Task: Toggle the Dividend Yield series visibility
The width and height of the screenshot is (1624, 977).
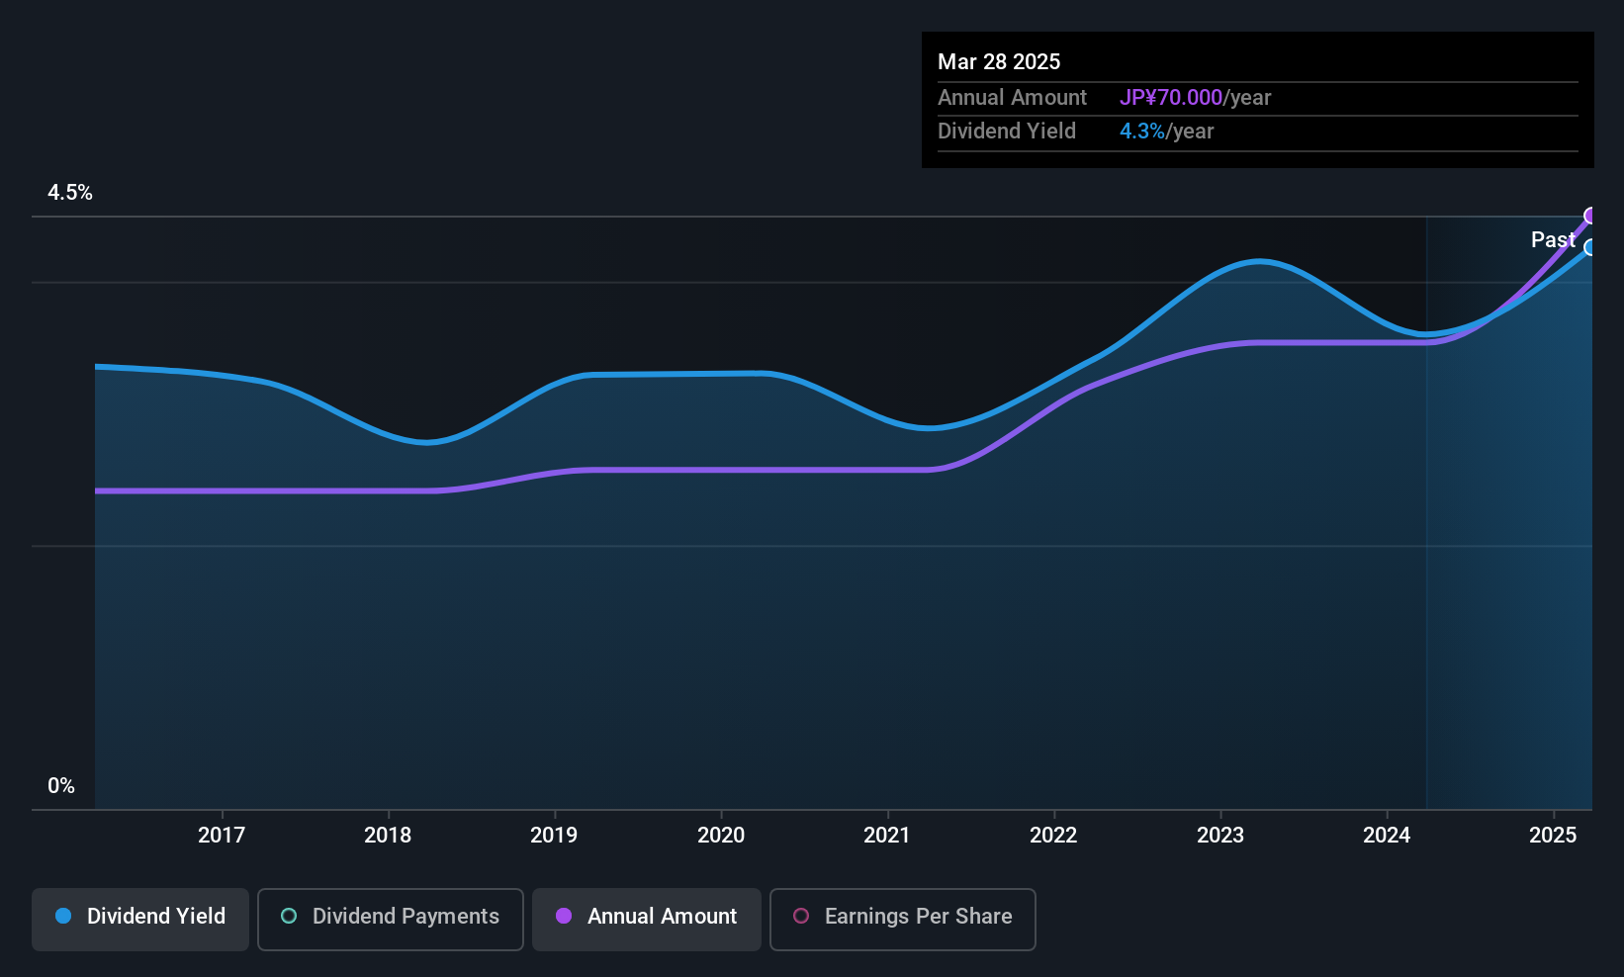Action: [139, 919]
